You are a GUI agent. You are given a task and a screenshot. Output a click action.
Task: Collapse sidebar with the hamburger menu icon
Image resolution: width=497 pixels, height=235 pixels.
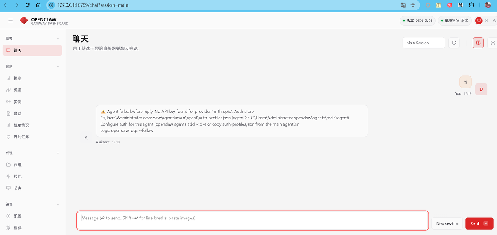[x=10, y=21]
